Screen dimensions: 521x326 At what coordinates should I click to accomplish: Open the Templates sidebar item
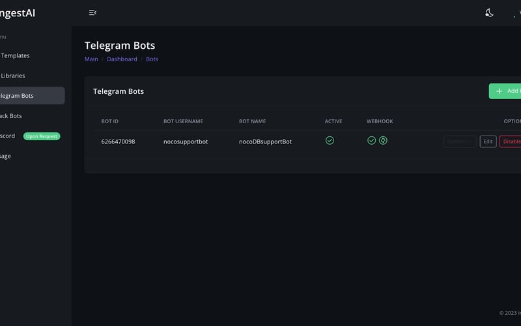click(x=15, y=55)
